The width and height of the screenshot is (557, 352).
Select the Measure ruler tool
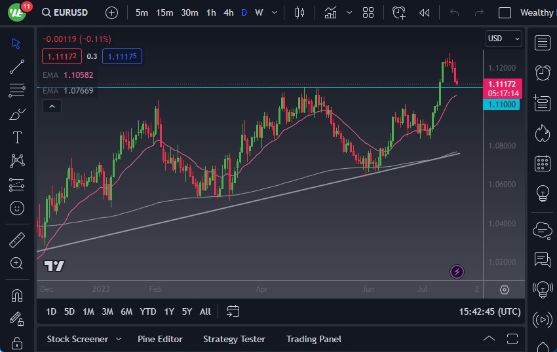pyautogui.click(x=17, y=240)
